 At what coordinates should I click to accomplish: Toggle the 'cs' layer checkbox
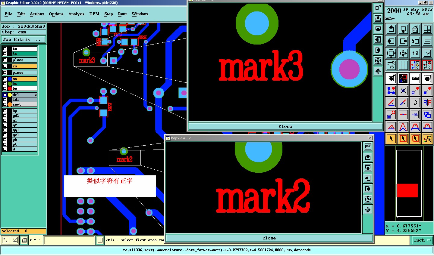click(5, 66)
